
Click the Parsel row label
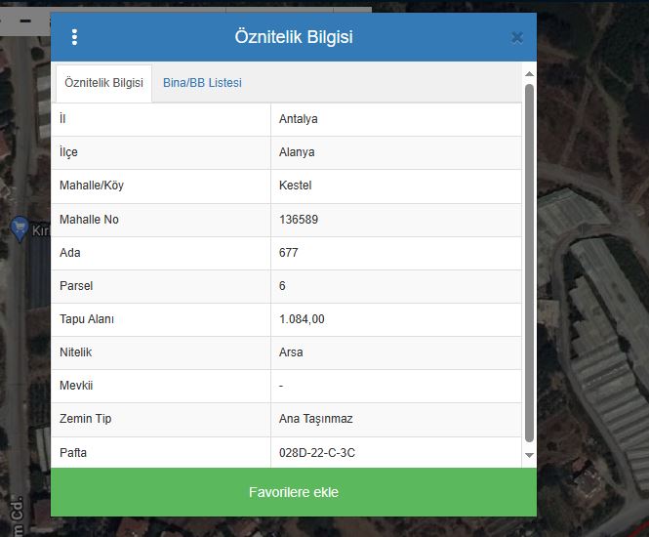tap(76, 286)
